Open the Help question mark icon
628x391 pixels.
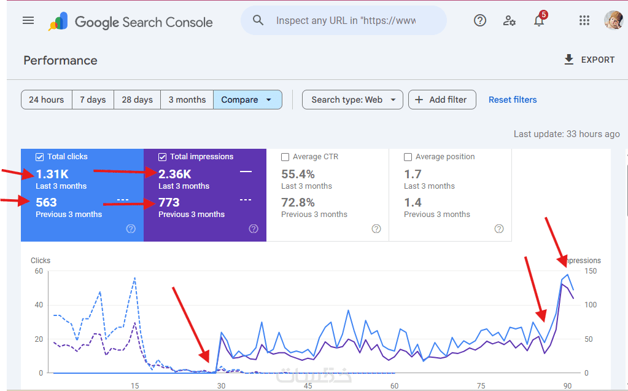(480, 20)
